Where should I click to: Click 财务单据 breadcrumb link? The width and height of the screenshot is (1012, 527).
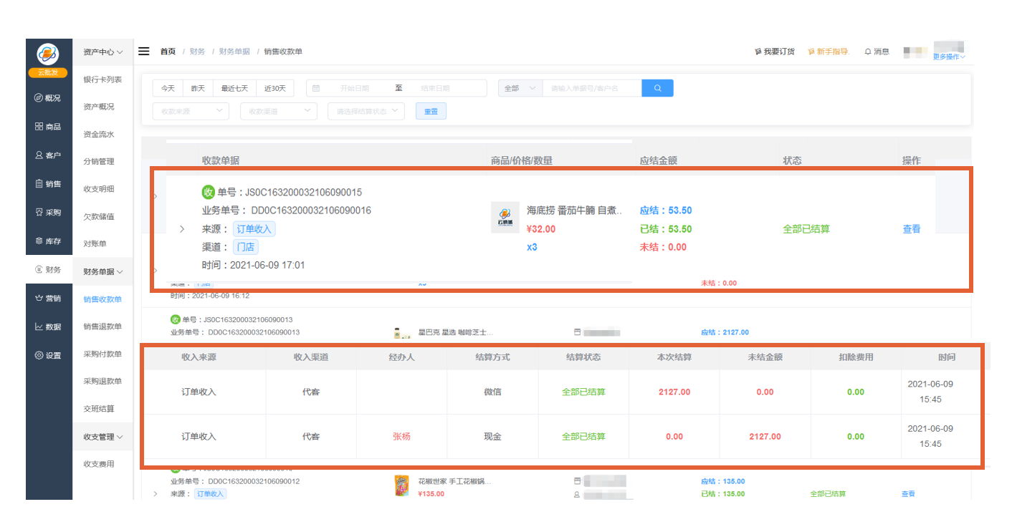tap(234, 52)
